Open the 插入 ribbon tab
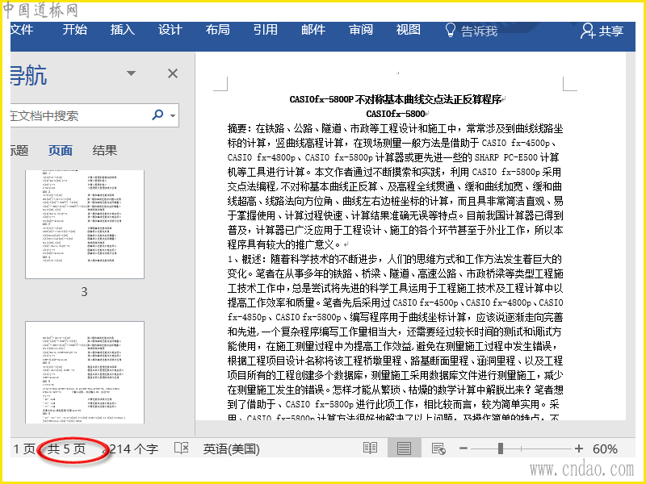Viewport: 646px width, 484px height. pyautogui.click(x=123, y=31)
